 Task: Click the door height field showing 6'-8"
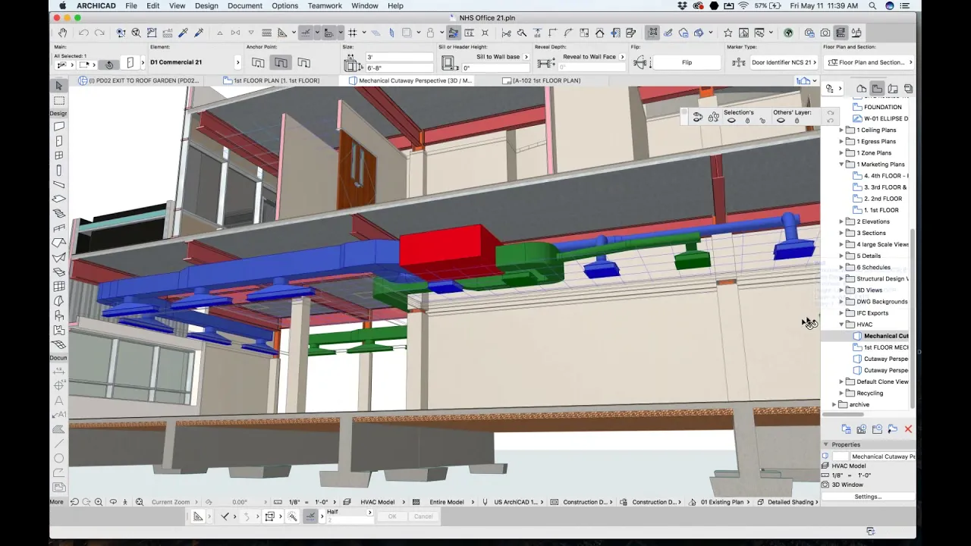[x=398, y=68]
